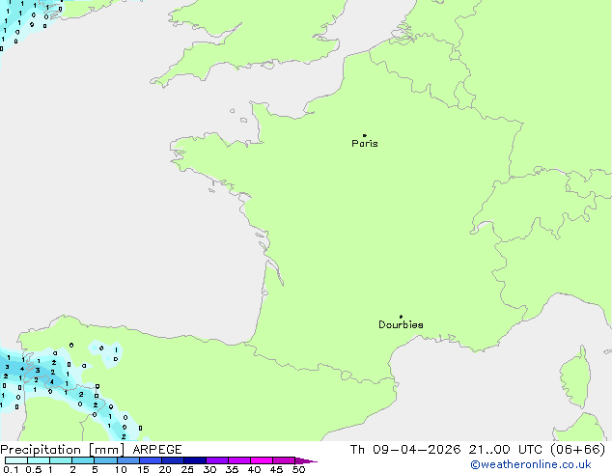This screenshot has height=473, width=612.
Task: Click the Paris location dot on the map
Action: (365, 135)
